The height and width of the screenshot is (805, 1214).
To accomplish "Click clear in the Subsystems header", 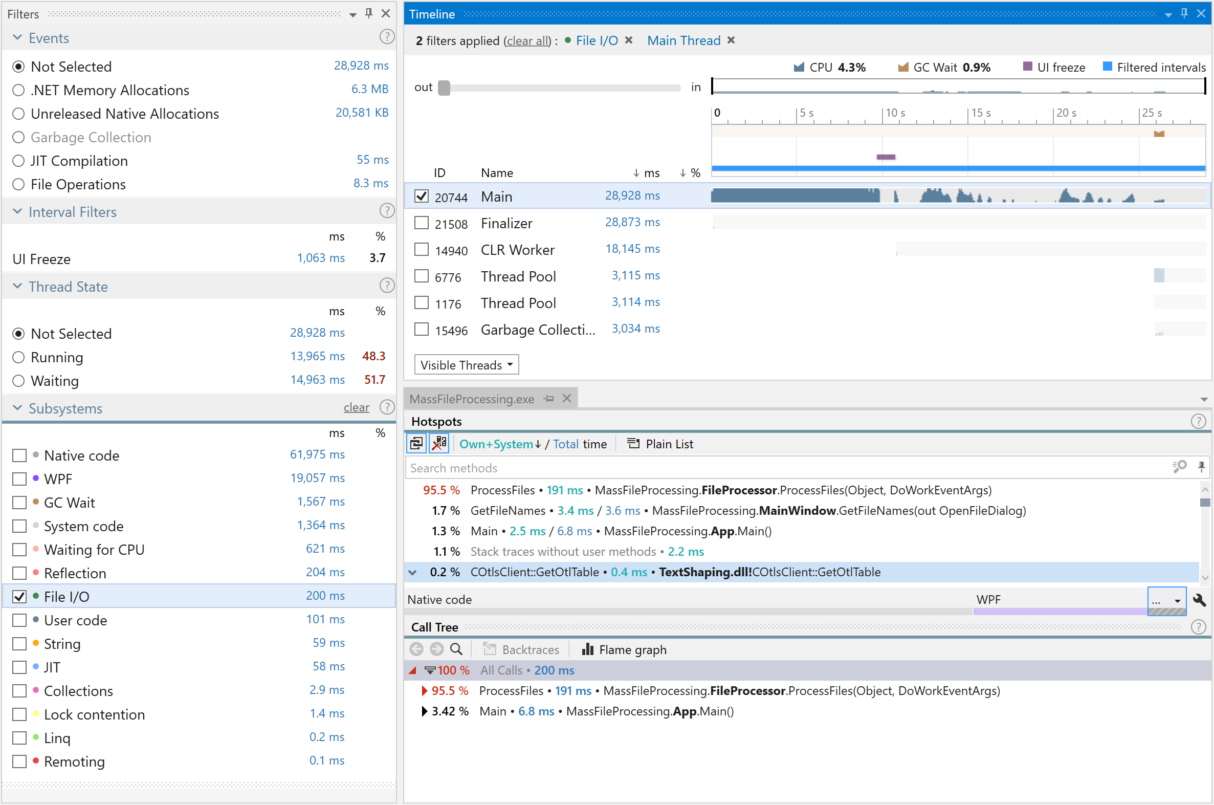I will pos(356,407).
